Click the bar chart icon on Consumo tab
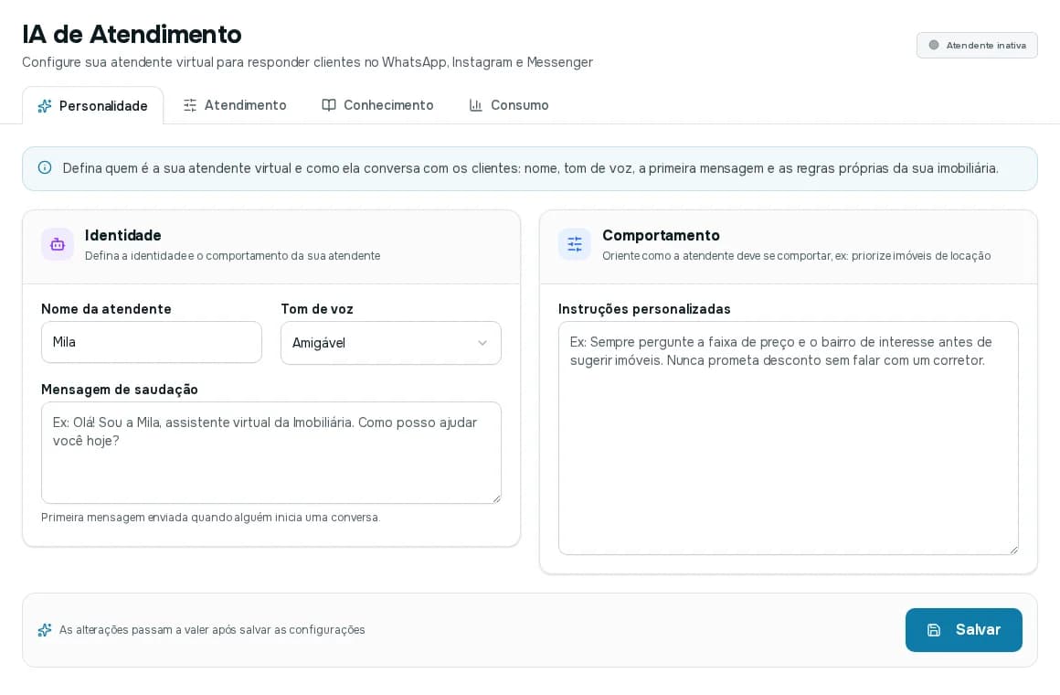 (476, 105)
